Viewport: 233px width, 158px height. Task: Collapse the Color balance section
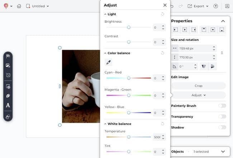click(x=105, y=53)
